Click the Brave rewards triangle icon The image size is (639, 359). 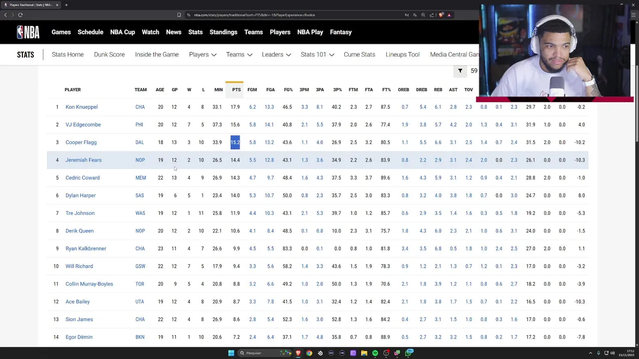tap(449, 15)
